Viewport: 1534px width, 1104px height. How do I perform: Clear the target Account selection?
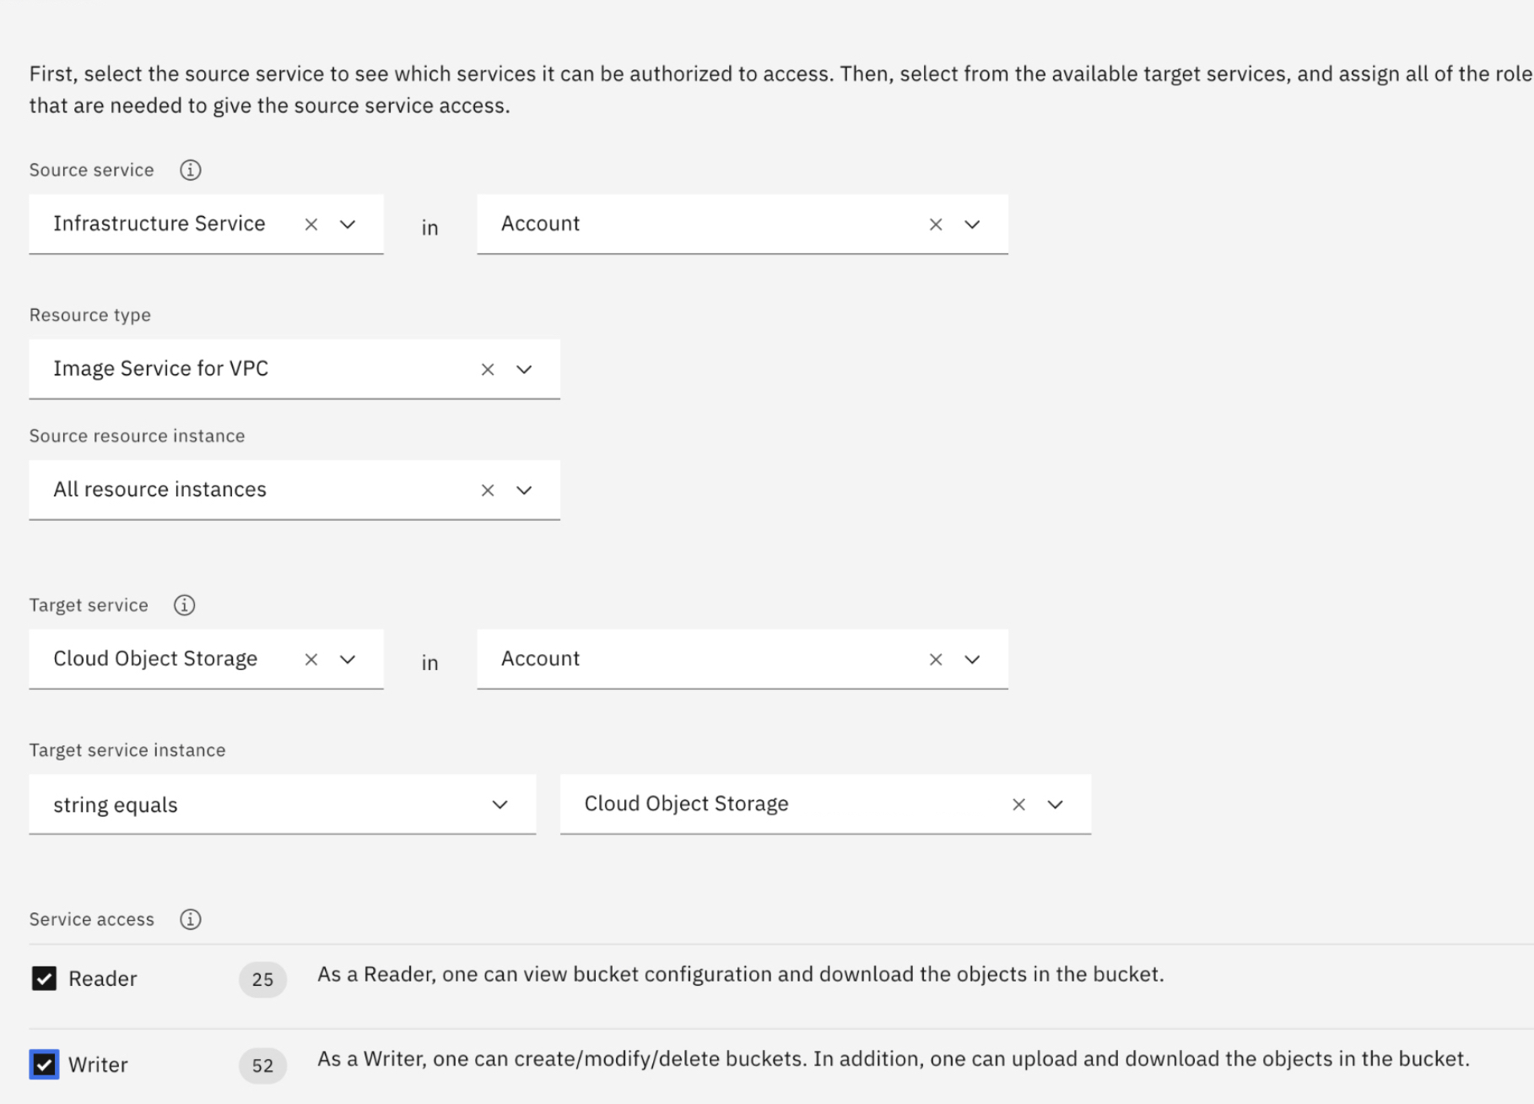[x=936, y=658]
